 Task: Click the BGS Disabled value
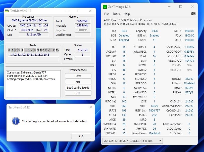124,35
